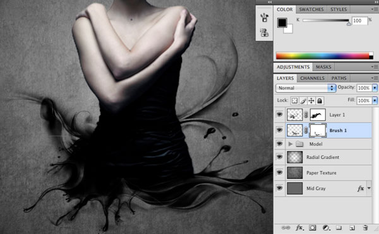The width and height of the screenshot is (379, 234).
Task: Create a new layer icon
Action: [x=352, y=228]
